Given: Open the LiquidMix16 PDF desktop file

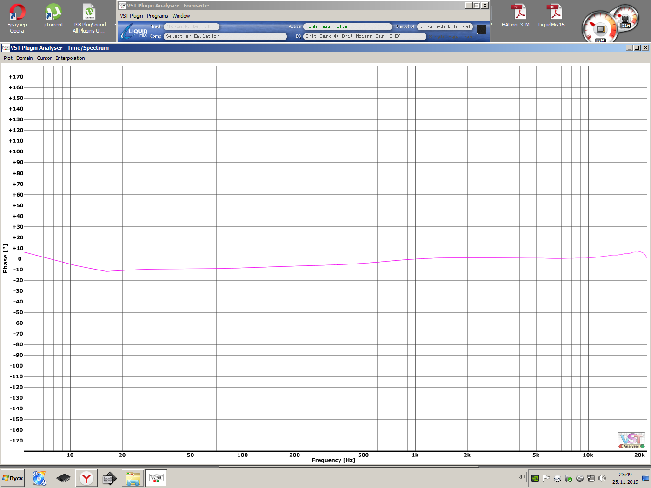Looking at the screenshot, I should pyautogui.click(x=554, y=15).
